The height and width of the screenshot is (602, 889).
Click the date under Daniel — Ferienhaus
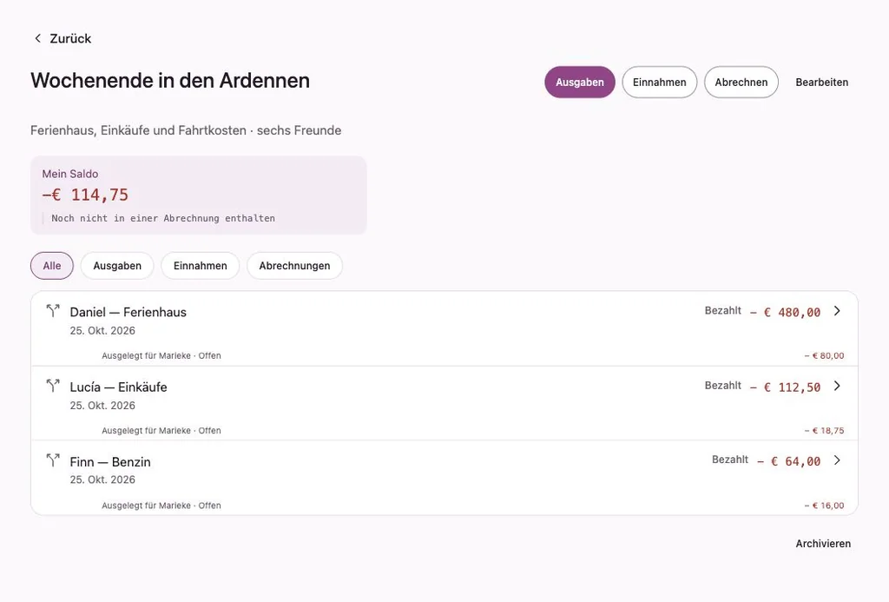click(x=102, y=331)
